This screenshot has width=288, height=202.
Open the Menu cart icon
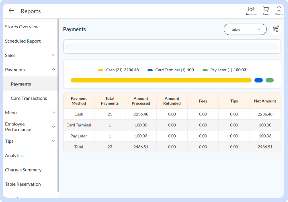tap(266, 11)
